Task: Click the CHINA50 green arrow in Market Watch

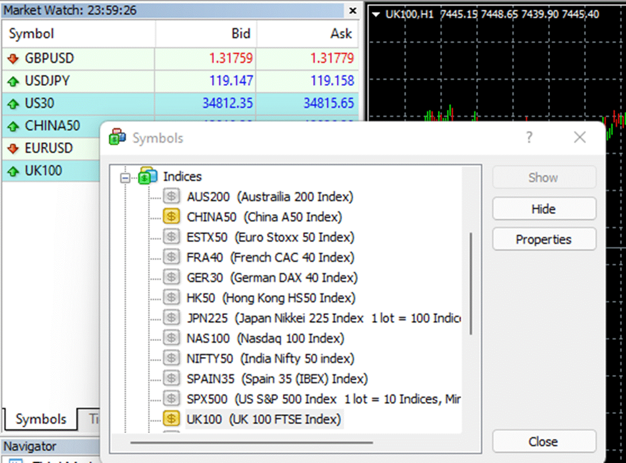Action: 13,126
